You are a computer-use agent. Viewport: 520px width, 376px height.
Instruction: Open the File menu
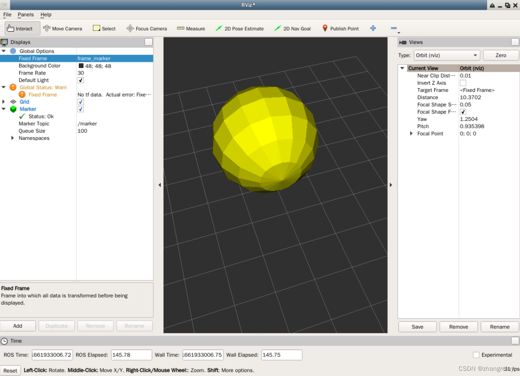click(x=7, y=15)
